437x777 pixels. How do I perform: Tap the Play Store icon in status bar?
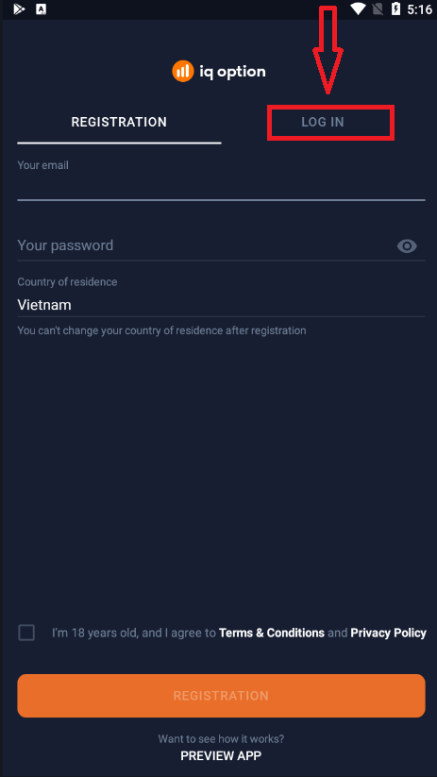(19, 8)
